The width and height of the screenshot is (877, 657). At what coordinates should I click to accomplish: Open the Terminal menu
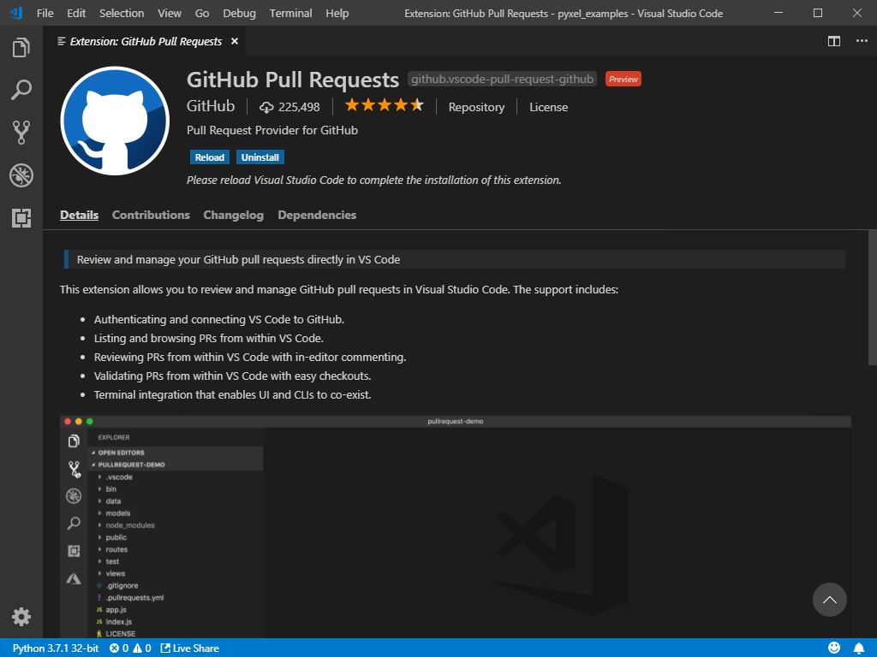pos(289,13)
